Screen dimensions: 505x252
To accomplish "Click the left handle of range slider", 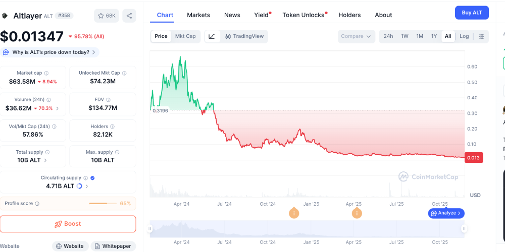I will point(150,229).
